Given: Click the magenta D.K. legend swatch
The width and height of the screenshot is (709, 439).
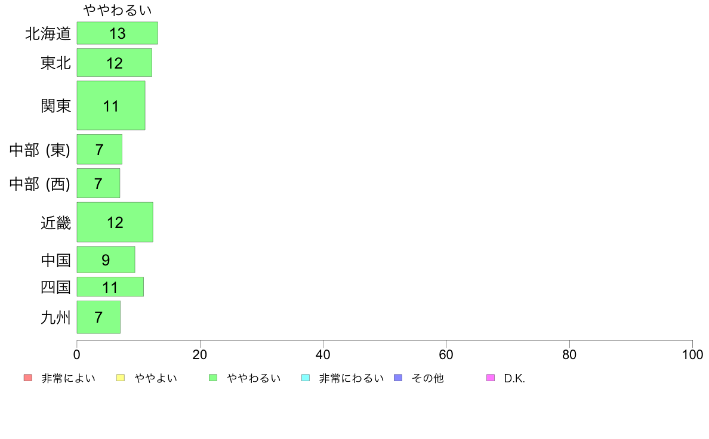Looking at the screenshot, I should [x=491, y=378].
